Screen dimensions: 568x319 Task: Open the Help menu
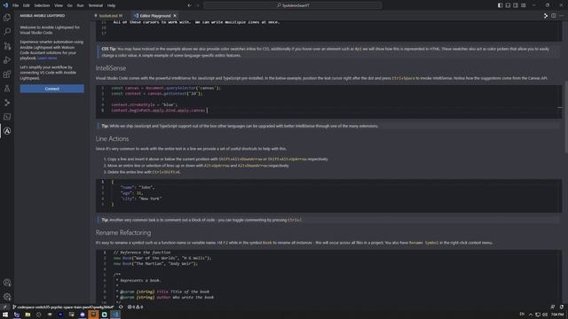tap(111, 5)
